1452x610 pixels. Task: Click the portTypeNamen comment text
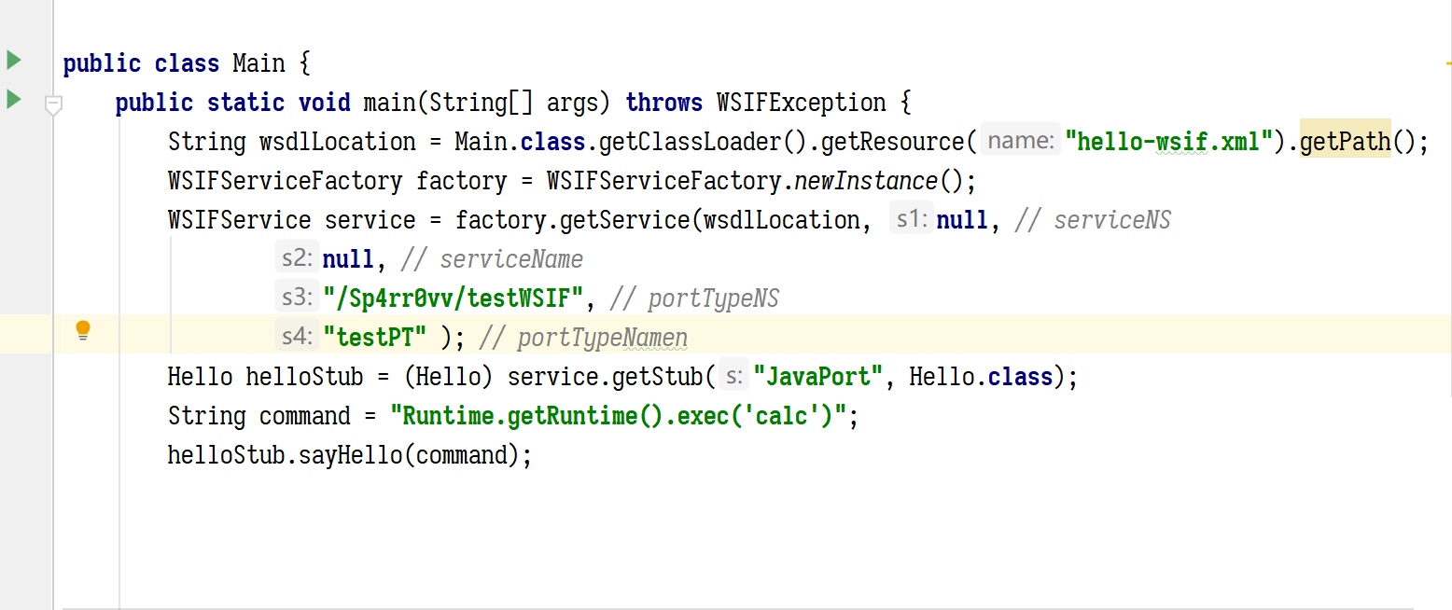[x=602, y=338]
